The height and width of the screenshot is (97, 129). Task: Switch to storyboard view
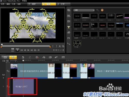pos(5,57)
